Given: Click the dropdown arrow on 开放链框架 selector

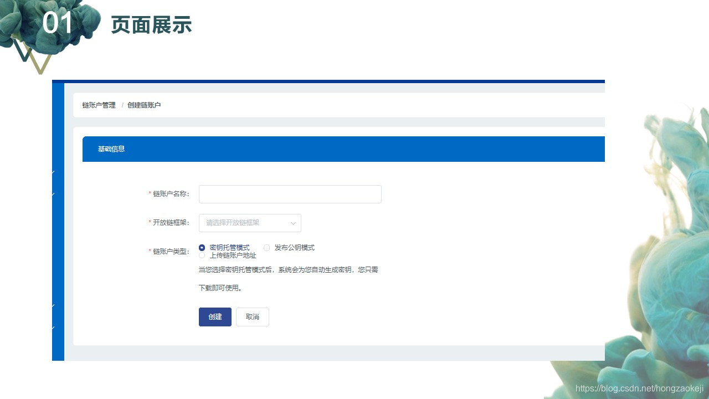Looking at the screenshot, I should tap(293, 223).
